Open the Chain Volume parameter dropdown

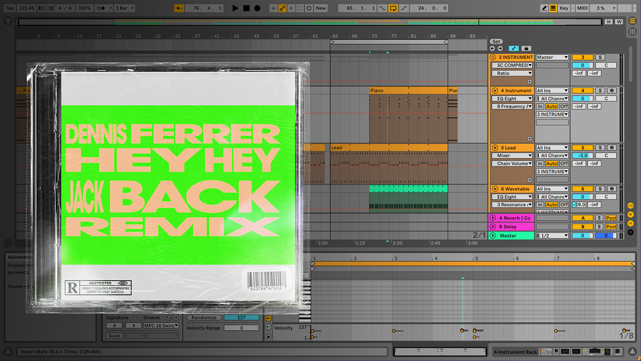[x=512, y=163]
